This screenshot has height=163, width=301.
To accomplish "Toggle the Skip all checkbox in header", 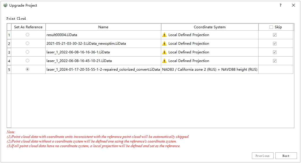I will [271, 27].
